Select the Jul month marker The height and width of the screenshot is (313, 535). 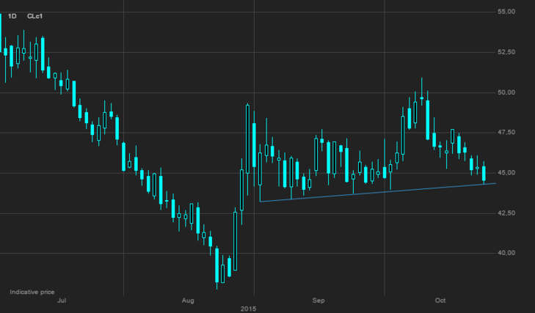coord(61,301)
